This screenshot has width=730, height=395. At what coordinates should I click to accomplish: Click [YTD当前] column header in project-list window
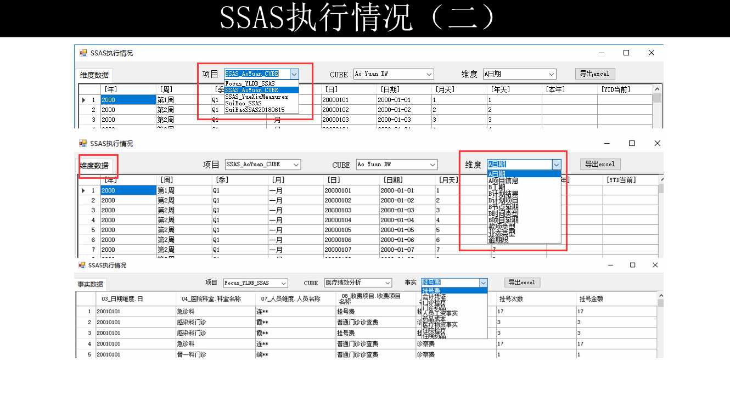coord(625,89)
